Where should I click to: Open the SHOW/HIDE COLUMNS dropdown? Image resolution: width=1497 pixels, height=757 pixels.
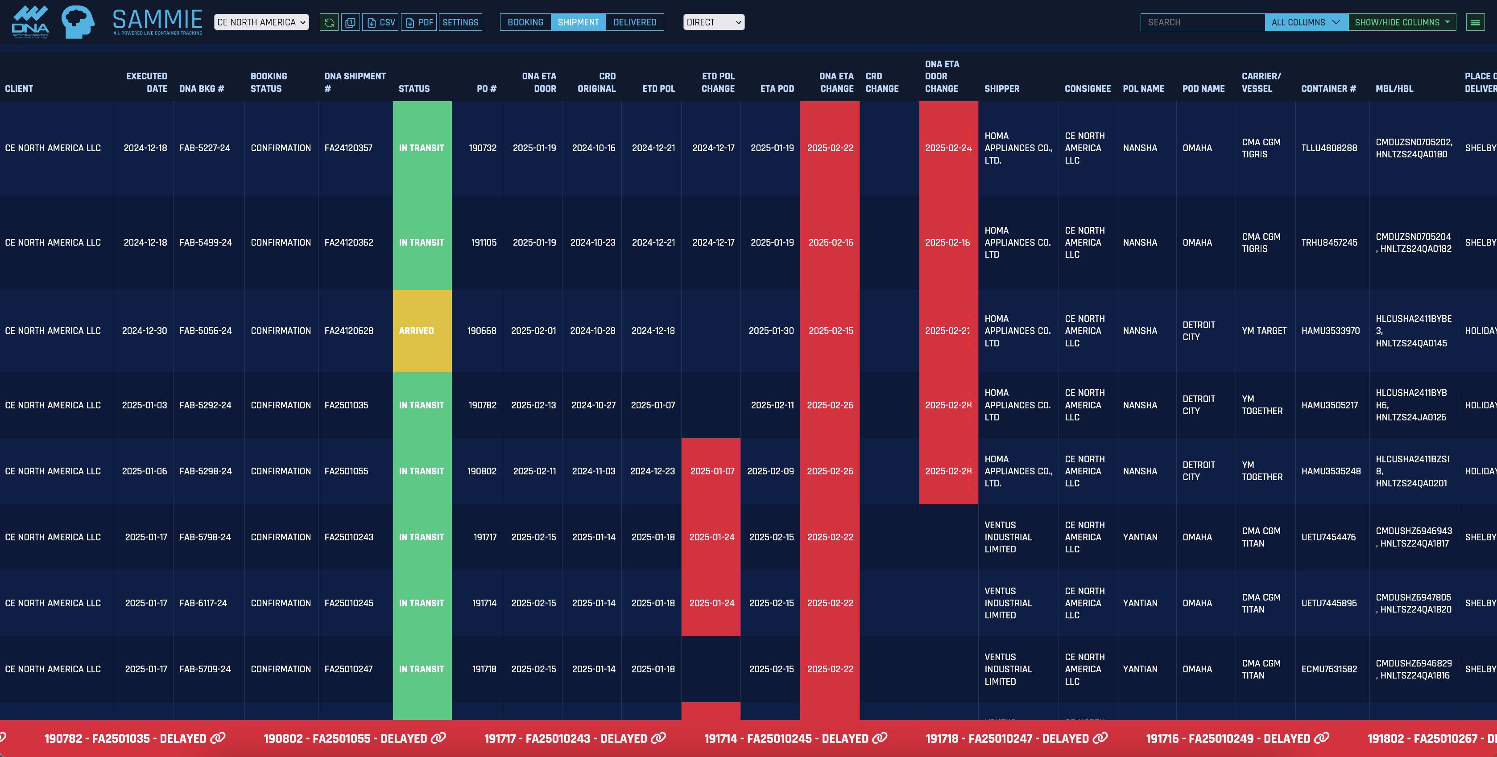pos(1402,22)
